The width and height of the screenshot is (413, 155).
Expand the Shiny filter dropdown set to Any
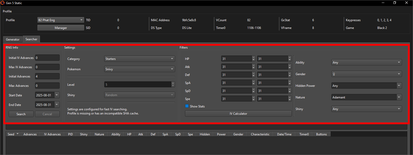367,109
